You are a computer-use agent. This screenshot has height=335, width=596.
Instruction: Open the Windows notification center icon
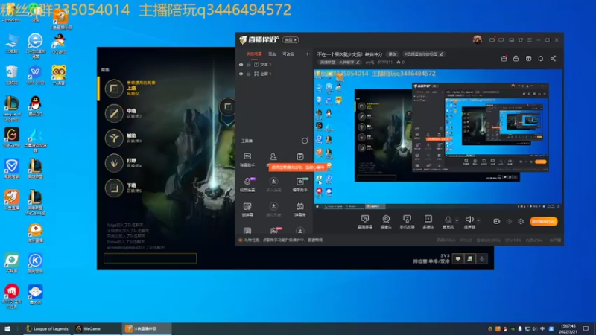pos(586,328)
